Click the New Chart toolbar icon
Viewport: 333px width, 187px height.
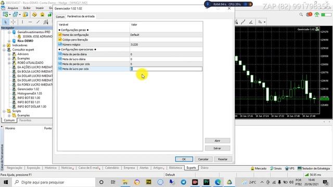pyautogui.click(x=5, y=15)
